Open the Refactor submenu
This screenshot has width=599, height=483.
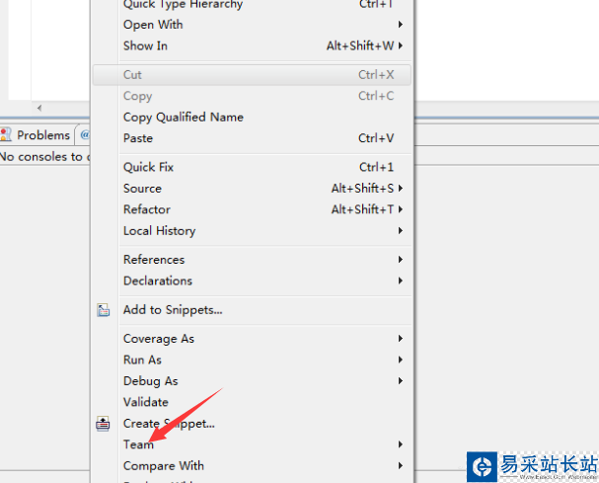[x=146, y=209]
